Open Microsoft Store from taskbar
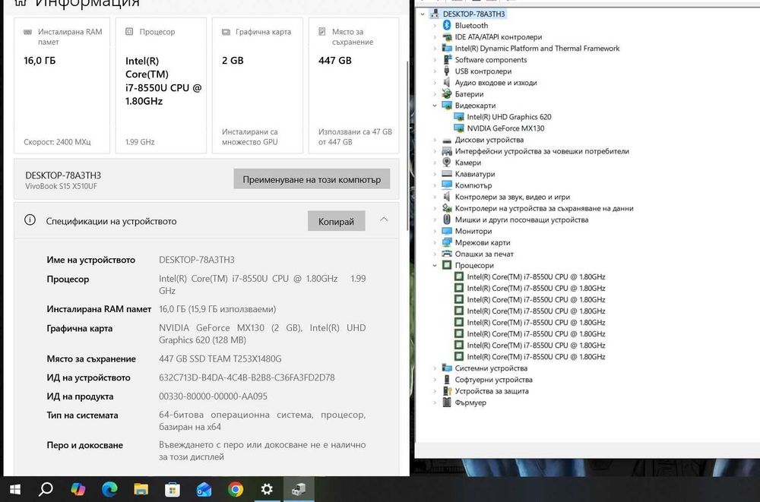This screenshot has height=502, width=760. [x=172, y=489]
